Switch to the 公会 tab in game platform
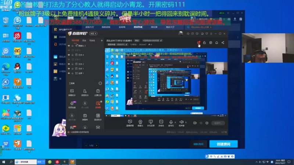 97,18
